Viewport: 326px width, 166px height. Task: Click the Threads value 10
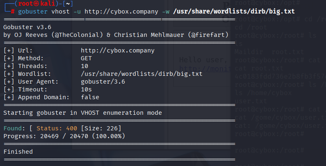pyautogui.click(x=84, y=66)
